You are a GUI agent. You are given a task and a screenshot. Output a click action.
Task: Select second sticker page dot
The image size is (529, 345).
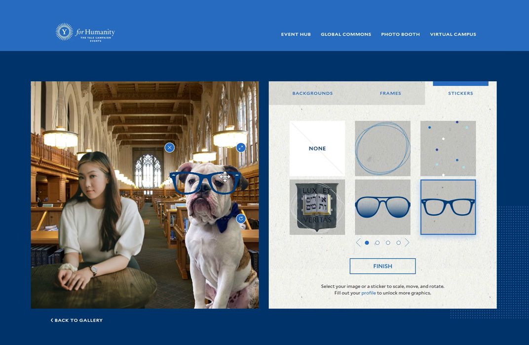click(378, 242)
